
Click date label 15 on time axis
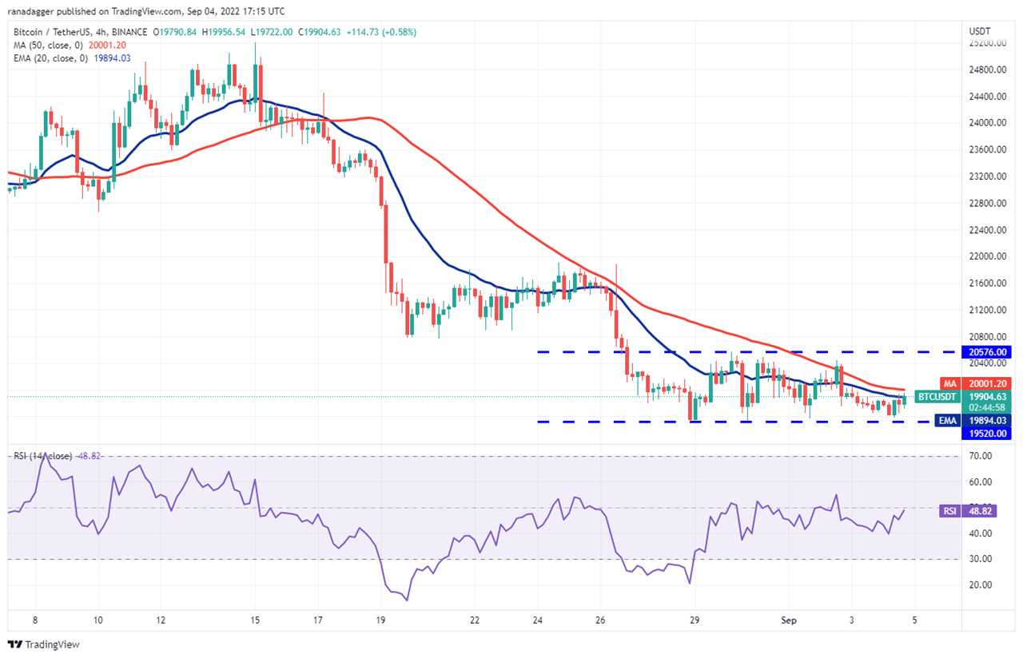point(255,620)
